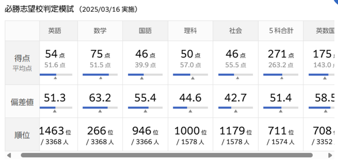Click the 理科 score of 50点
Viewport: 338px width, 163px height.
pyautogui.click(x=190, y=54)
